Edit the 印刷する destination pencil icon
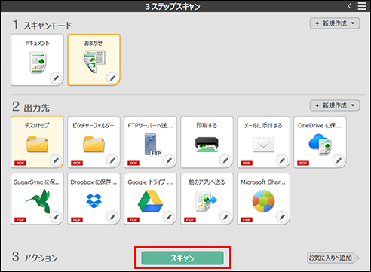This screenshot has height=272, width=371. 225,160
